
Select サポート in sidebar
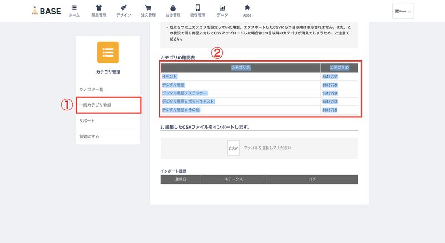click(x=108, y=120)
